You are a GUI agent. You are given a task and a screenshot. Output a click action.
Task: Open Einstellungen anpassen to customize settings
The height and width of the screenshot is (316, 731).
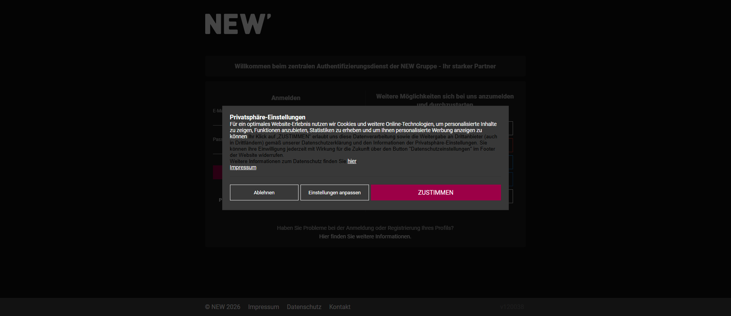[x=335, y=192]
